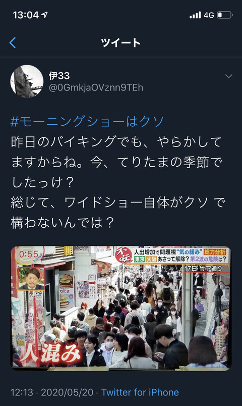This screenshot has width=242, height=406.
Task: Open the @0GmkjaOVznn9TEh handle
Action: (96, 87)
